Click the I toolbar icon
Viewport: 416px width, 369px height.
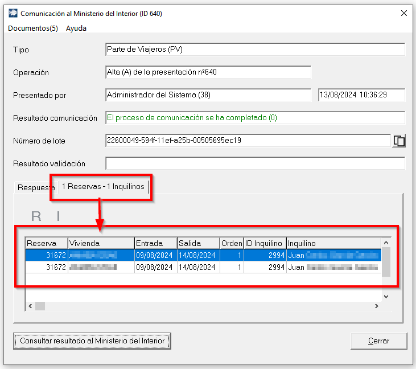point(58,216)
